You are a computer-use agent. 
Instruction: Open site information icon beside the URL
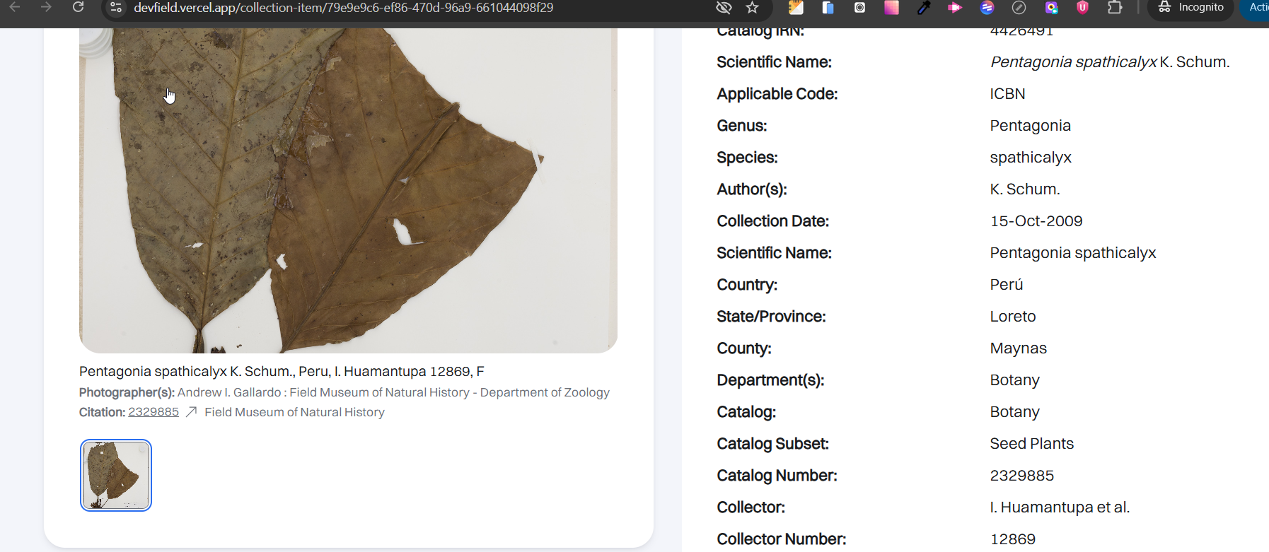(x=117, y=8)
